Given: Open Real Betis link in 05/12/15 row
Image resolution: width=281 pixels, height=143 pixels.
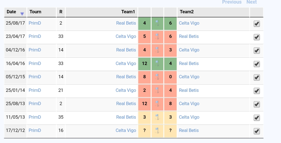Looking at the screenshot, I should click(x=126, y=77).
